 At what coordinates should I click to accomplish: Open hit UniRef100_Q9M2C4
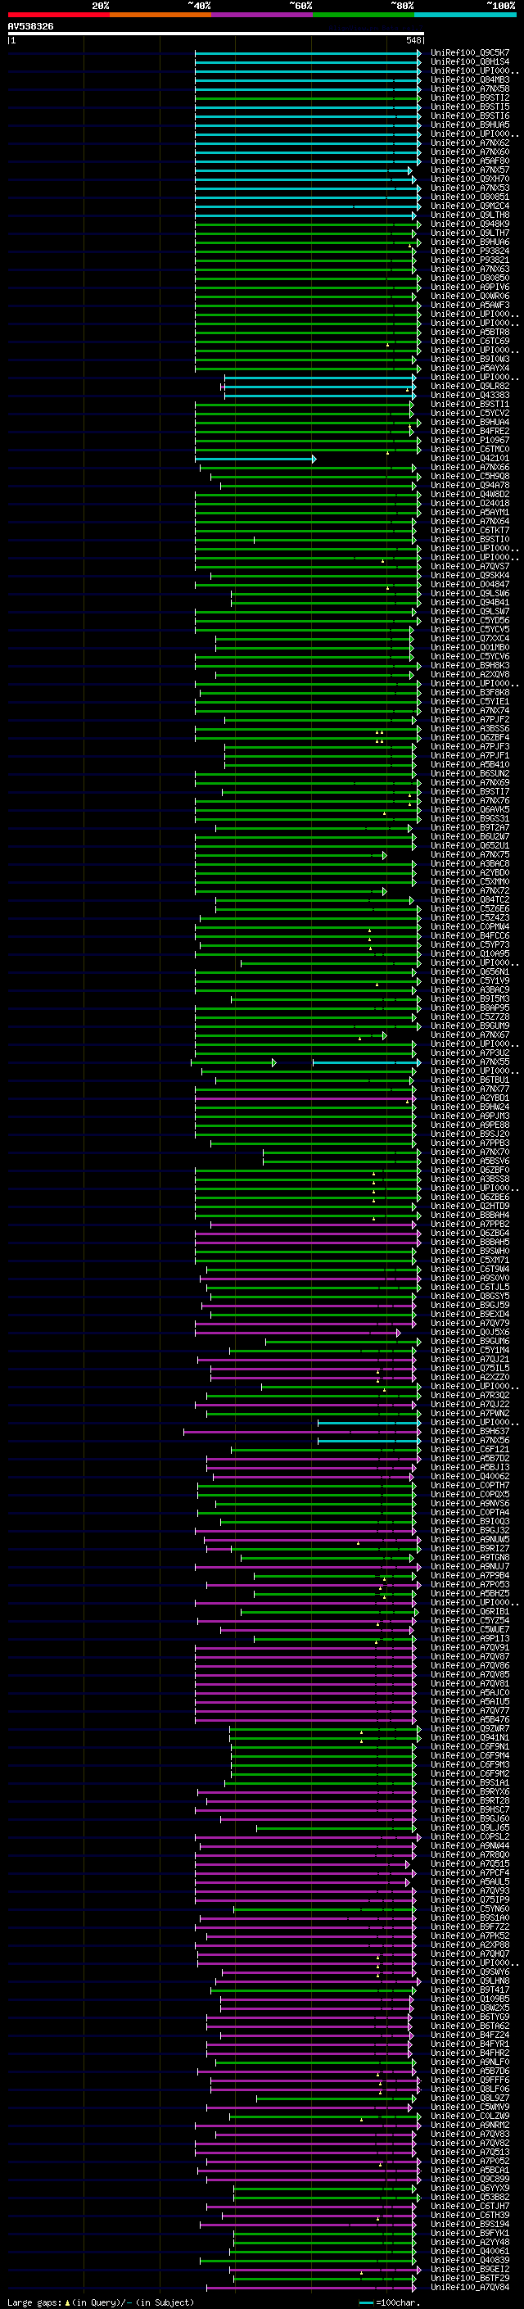470,206
